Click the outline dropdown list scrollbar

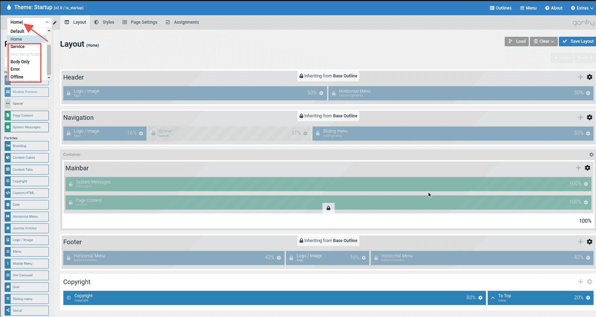49,60
